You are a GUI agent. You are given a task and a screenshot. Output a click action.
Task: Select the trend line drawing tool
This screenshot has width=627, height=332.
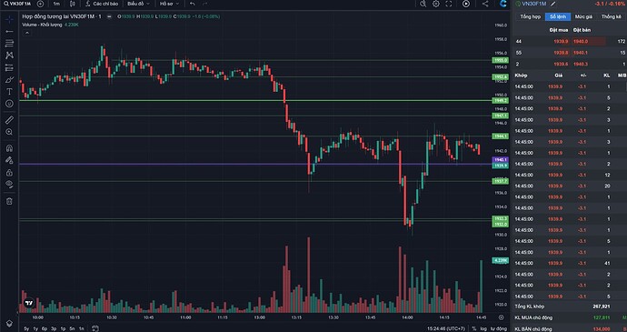pos(9,31)
